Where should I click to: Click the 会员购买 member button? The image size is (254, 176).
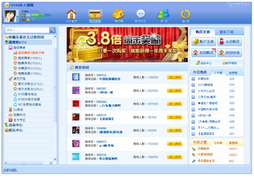230,42
